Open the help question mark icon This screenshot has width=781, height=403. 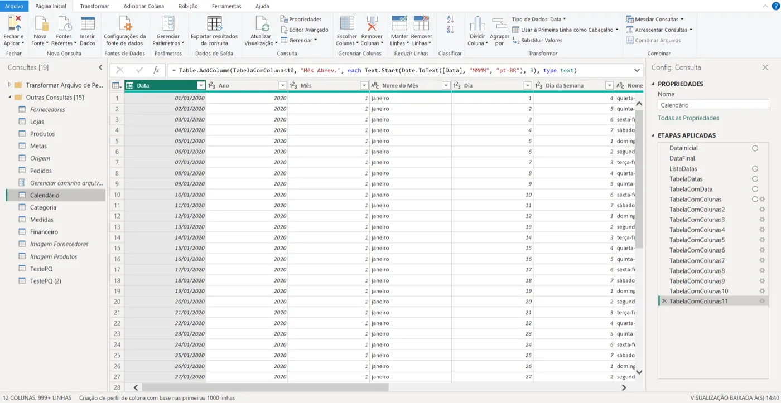point(775,6)
